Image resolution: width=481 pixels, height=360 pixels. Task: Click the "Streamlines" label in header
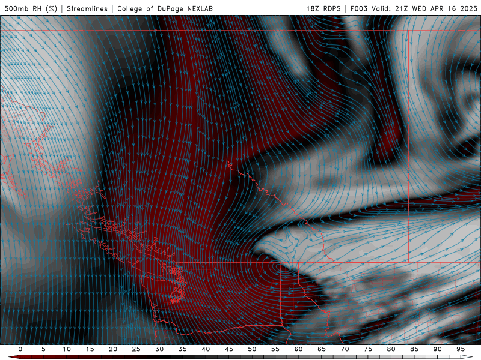pos(87,8)
